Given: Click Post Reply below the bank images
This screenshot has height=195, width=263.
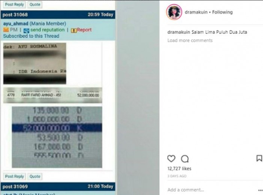Looking at the screenshot, I should (x=14, y=176).
